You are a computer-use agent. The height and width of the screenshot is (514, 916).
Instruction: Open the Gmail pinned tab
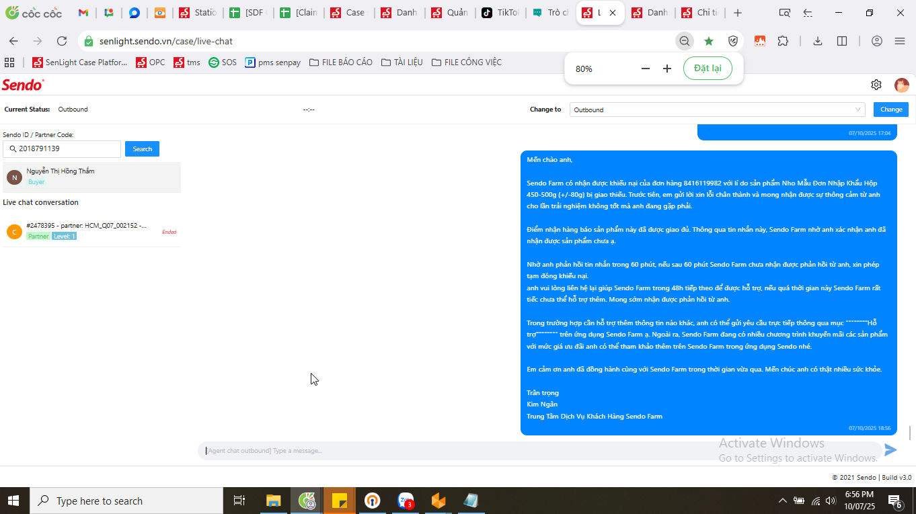83,13
